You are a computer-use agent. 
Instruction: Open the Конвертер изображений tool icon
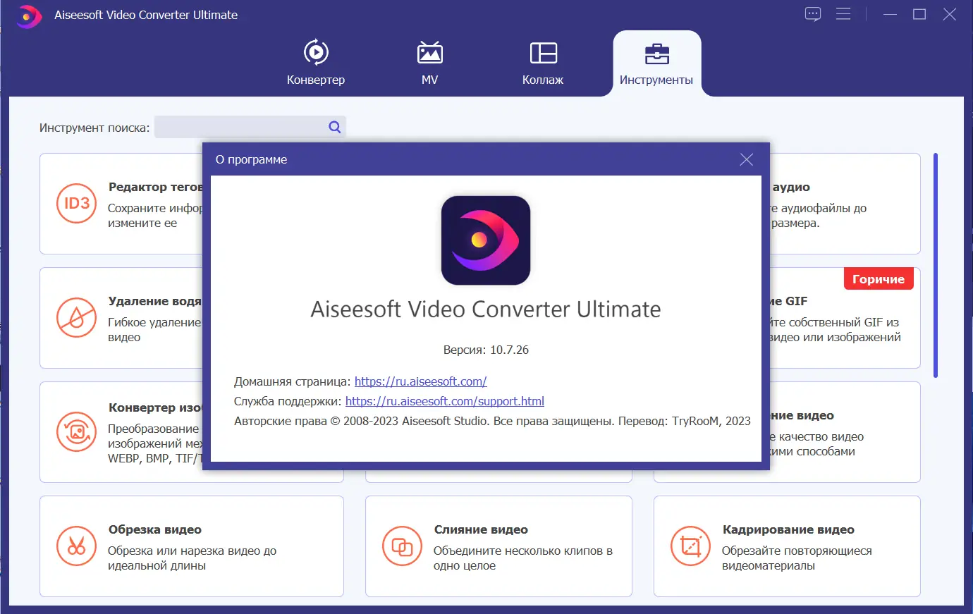(x=76, y=432)
